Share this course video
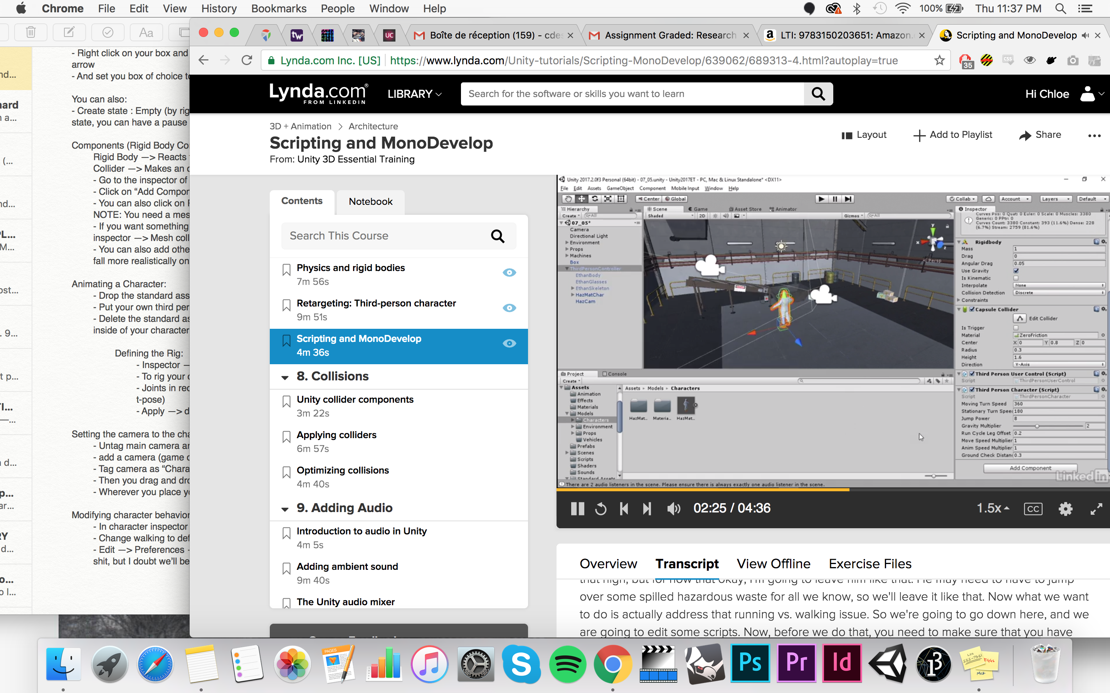Viewport: 1110px width, 693px height. (x=1040, y=135)
